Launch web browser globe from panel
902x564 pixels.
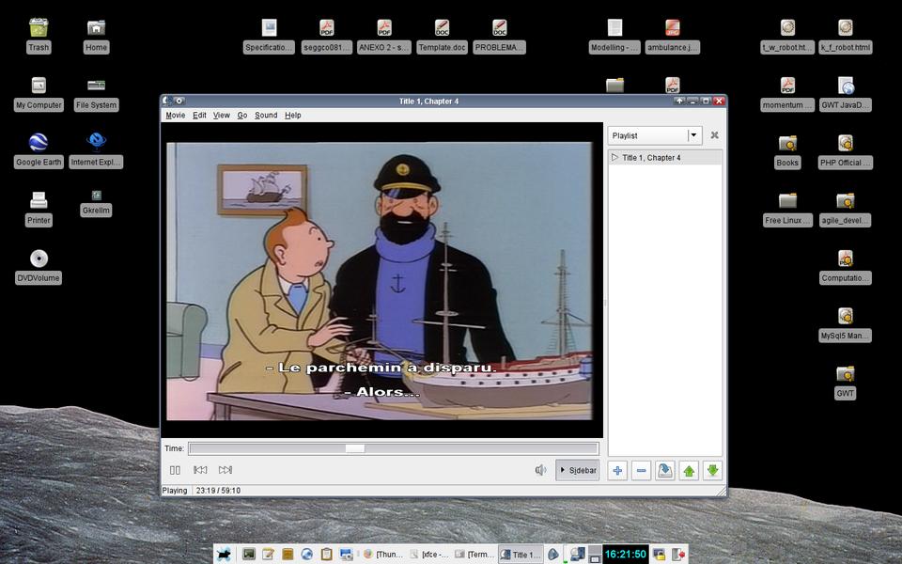(307, 555)
